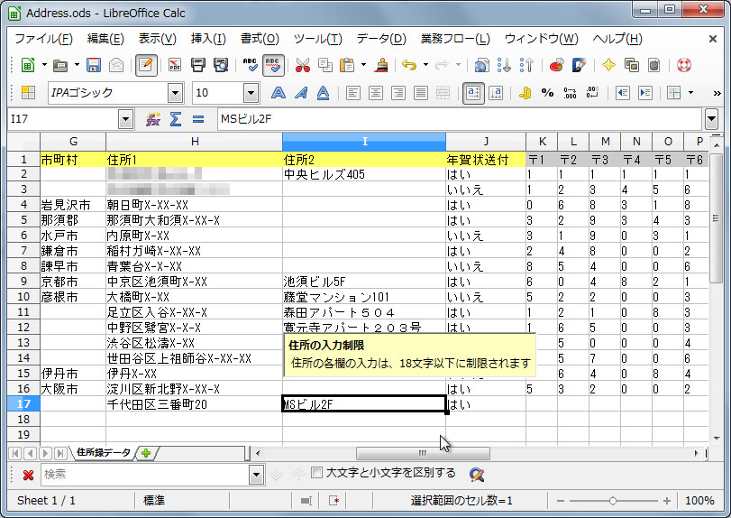Export directly as PDF icon
Screen dimensions: 731x518
(174, 65)
